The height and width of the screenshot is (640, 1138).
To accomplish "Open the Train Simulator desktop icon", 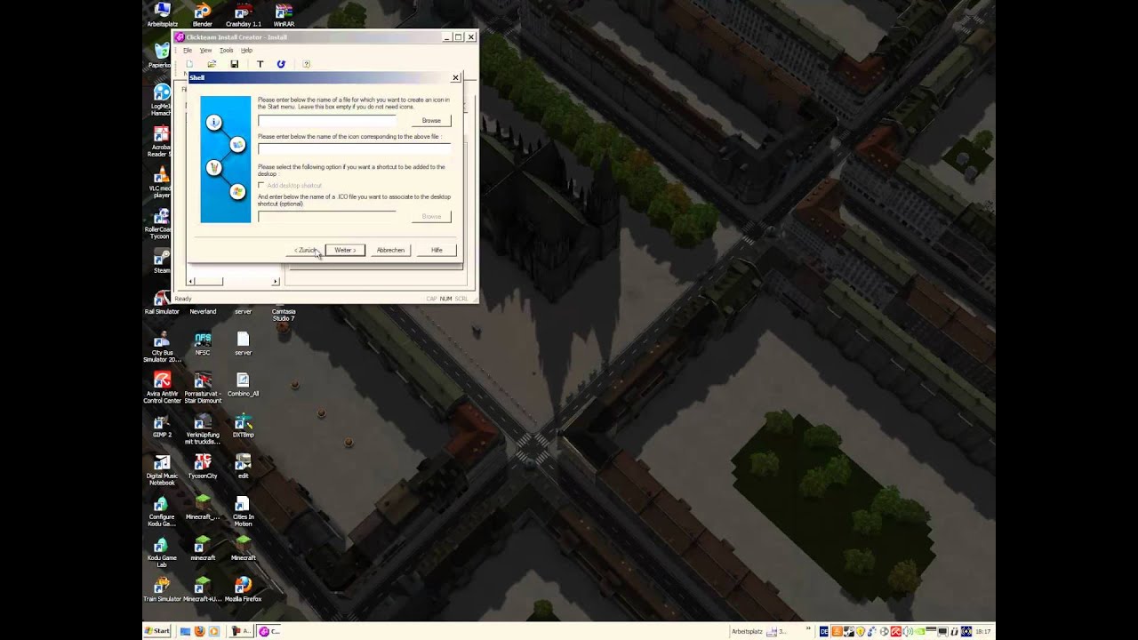I will 162,588.
